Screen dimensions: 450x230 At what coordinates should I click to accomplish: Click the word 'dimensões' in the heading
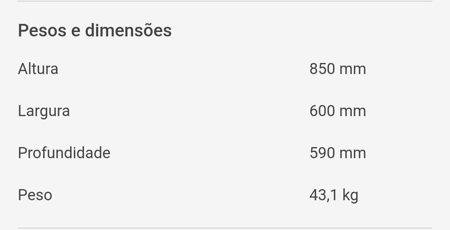pos(128,31)
